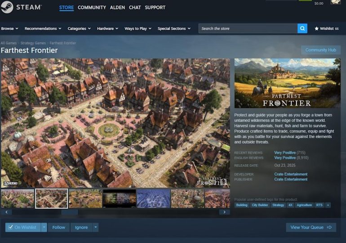
Task: Select the Agriculture tag
Action: [304, 205]
